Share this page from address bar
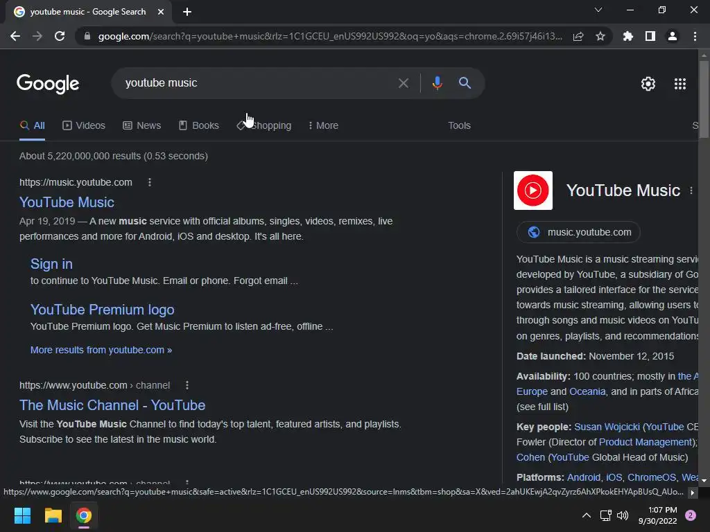This screenshot has height=532, width=710. pos(578,36)
